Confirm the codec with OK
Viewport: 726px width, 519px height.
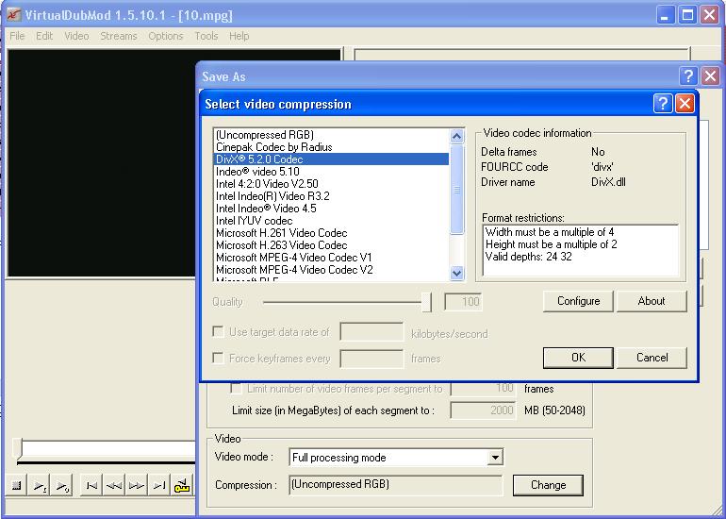578,358
